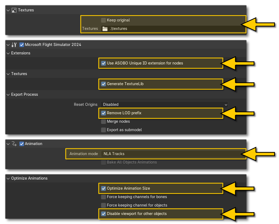Disable Optimize Animation Size

point(103,188)
